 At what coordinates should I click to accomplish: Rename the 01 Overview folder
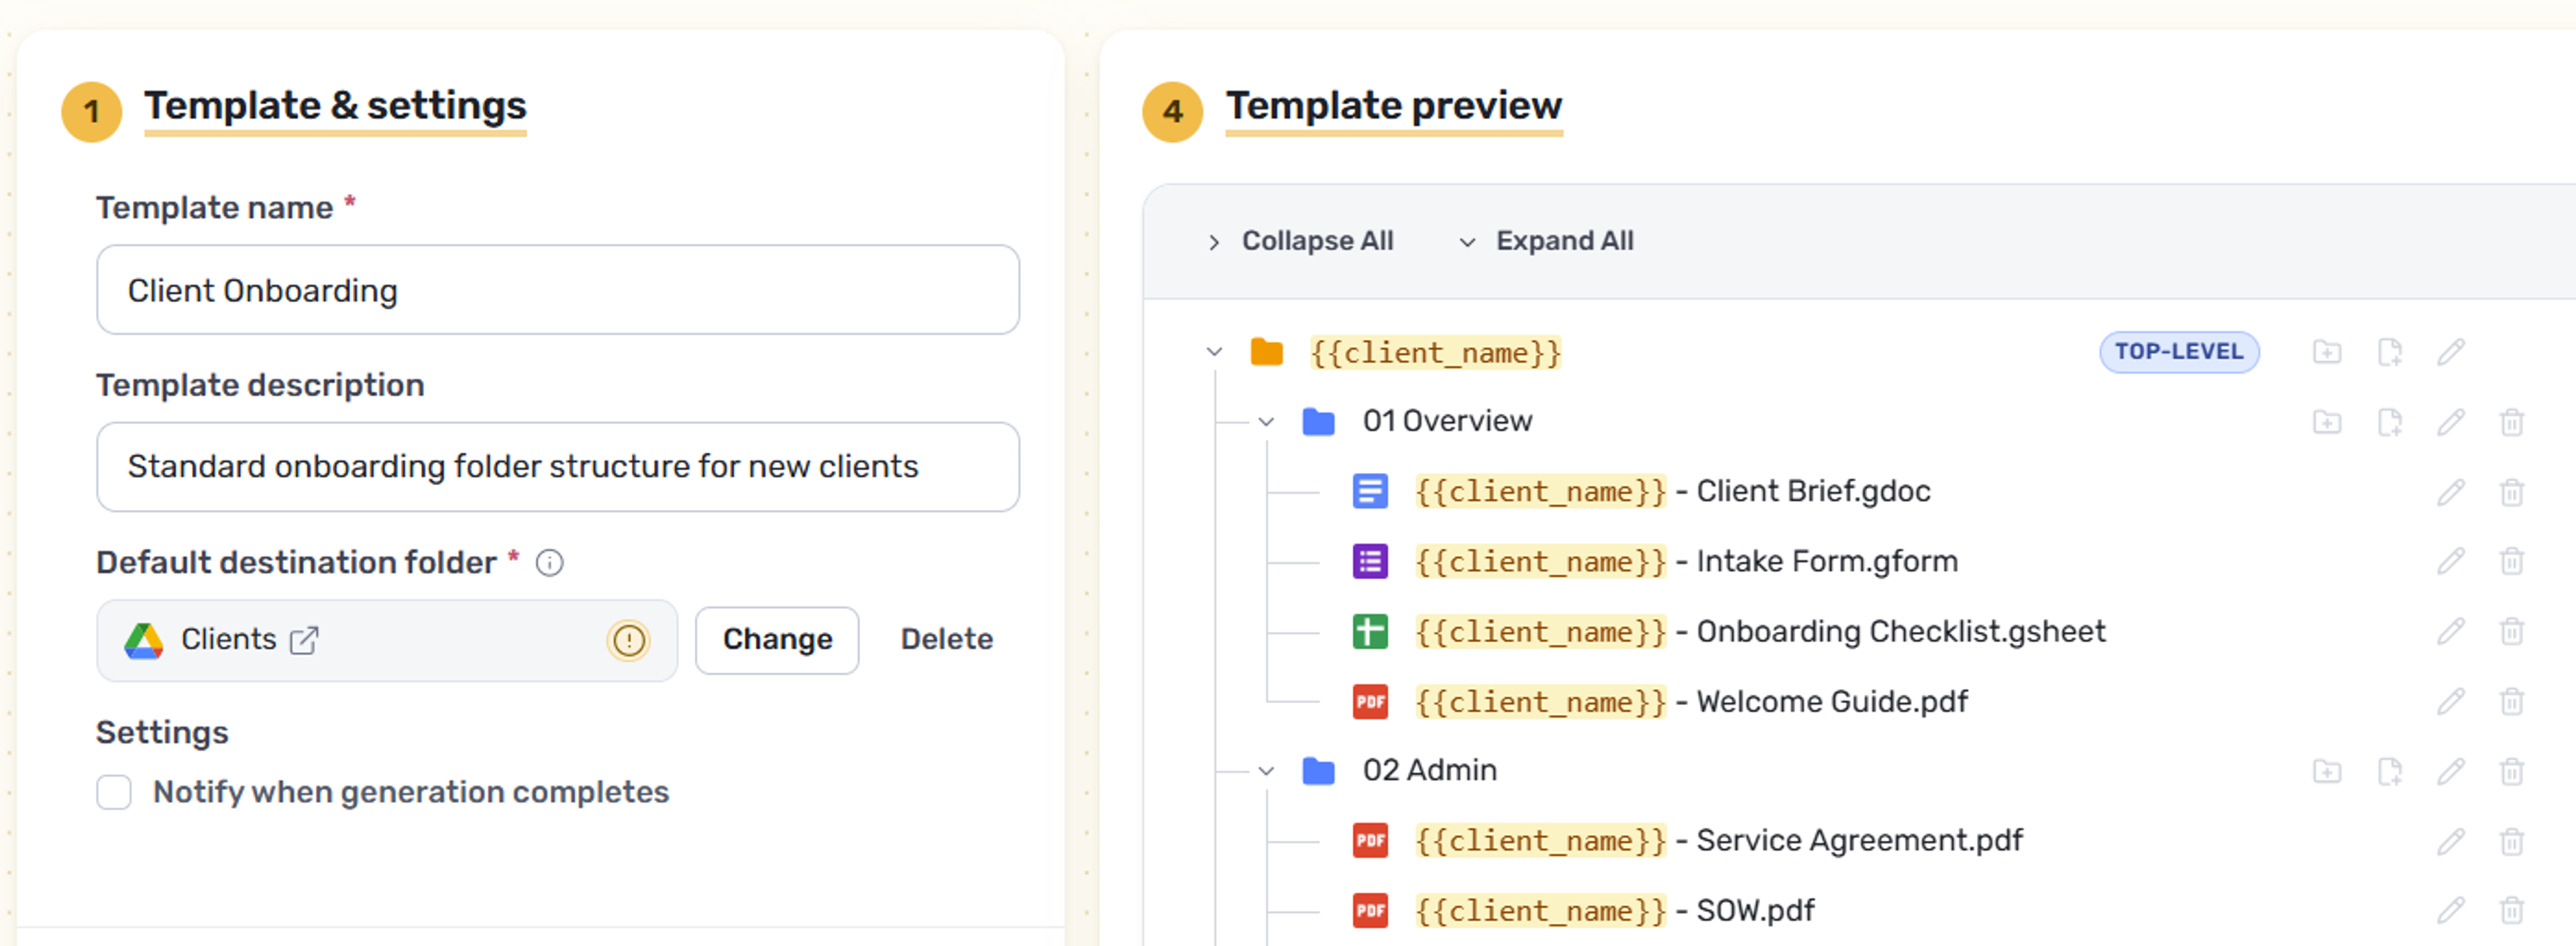[2451, 422]
